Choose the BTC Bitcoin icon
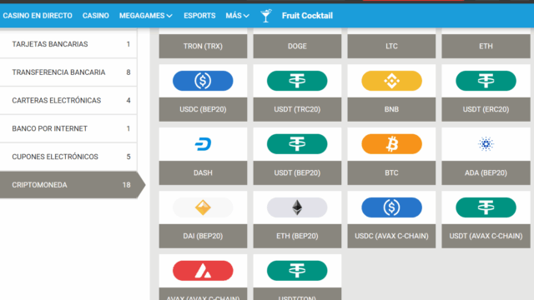 pos(391,144)
